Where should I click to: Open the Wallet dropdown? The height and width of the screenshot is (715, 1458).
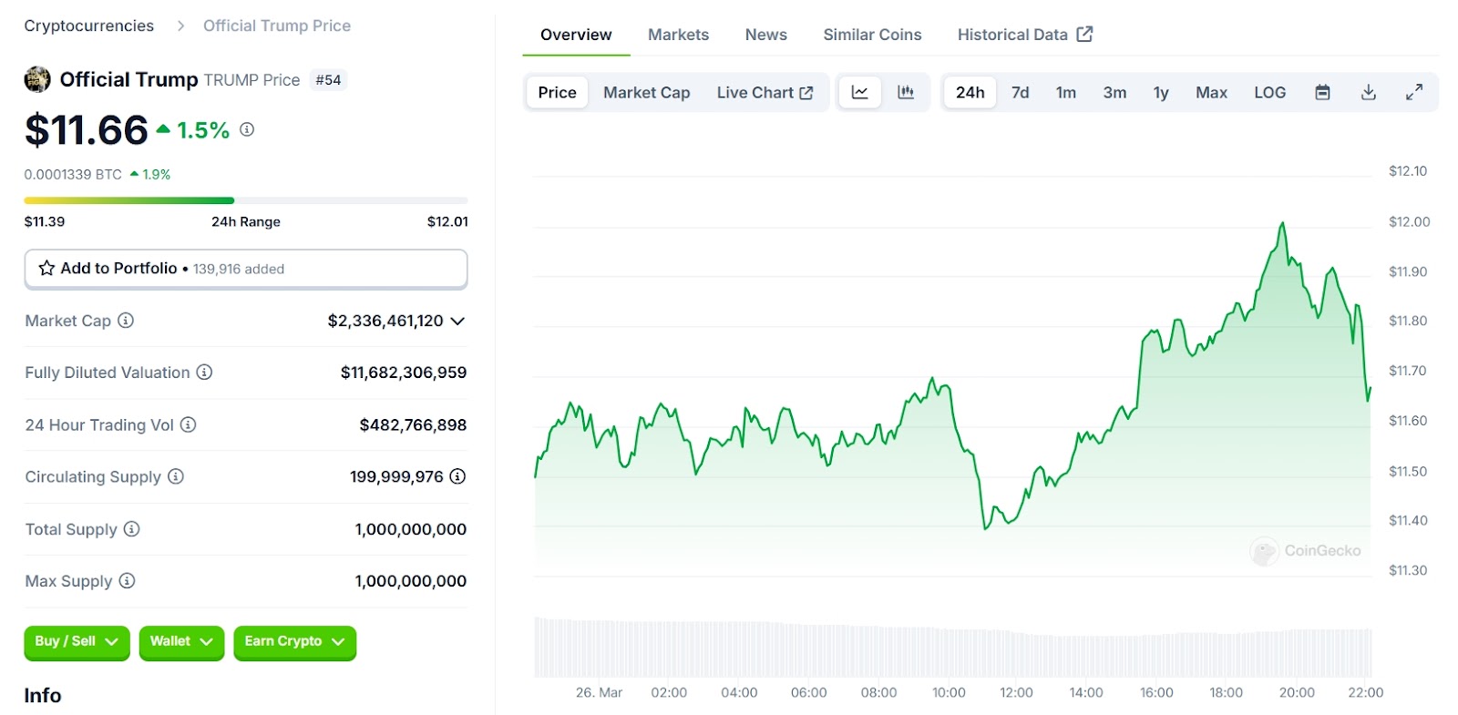pos(181,642)
